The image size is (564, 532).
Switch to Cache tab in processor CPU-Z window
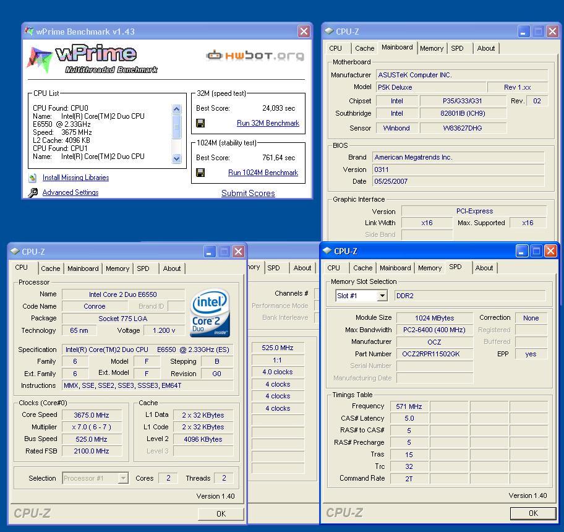(x=50, y=268)
